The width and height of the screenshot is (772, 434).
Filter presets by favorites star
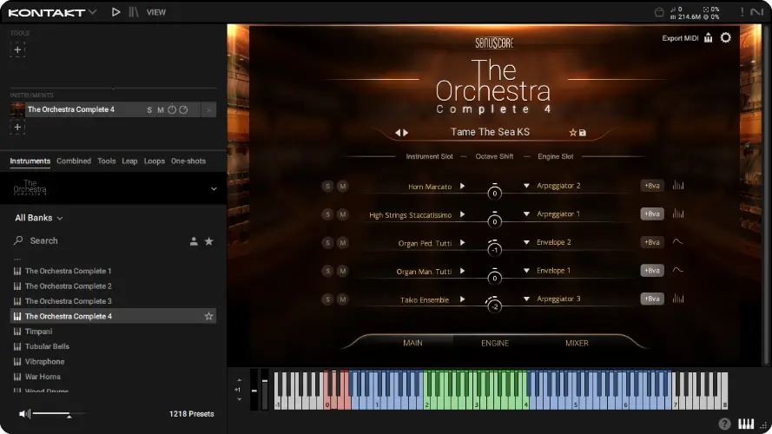tap(208, 241)
